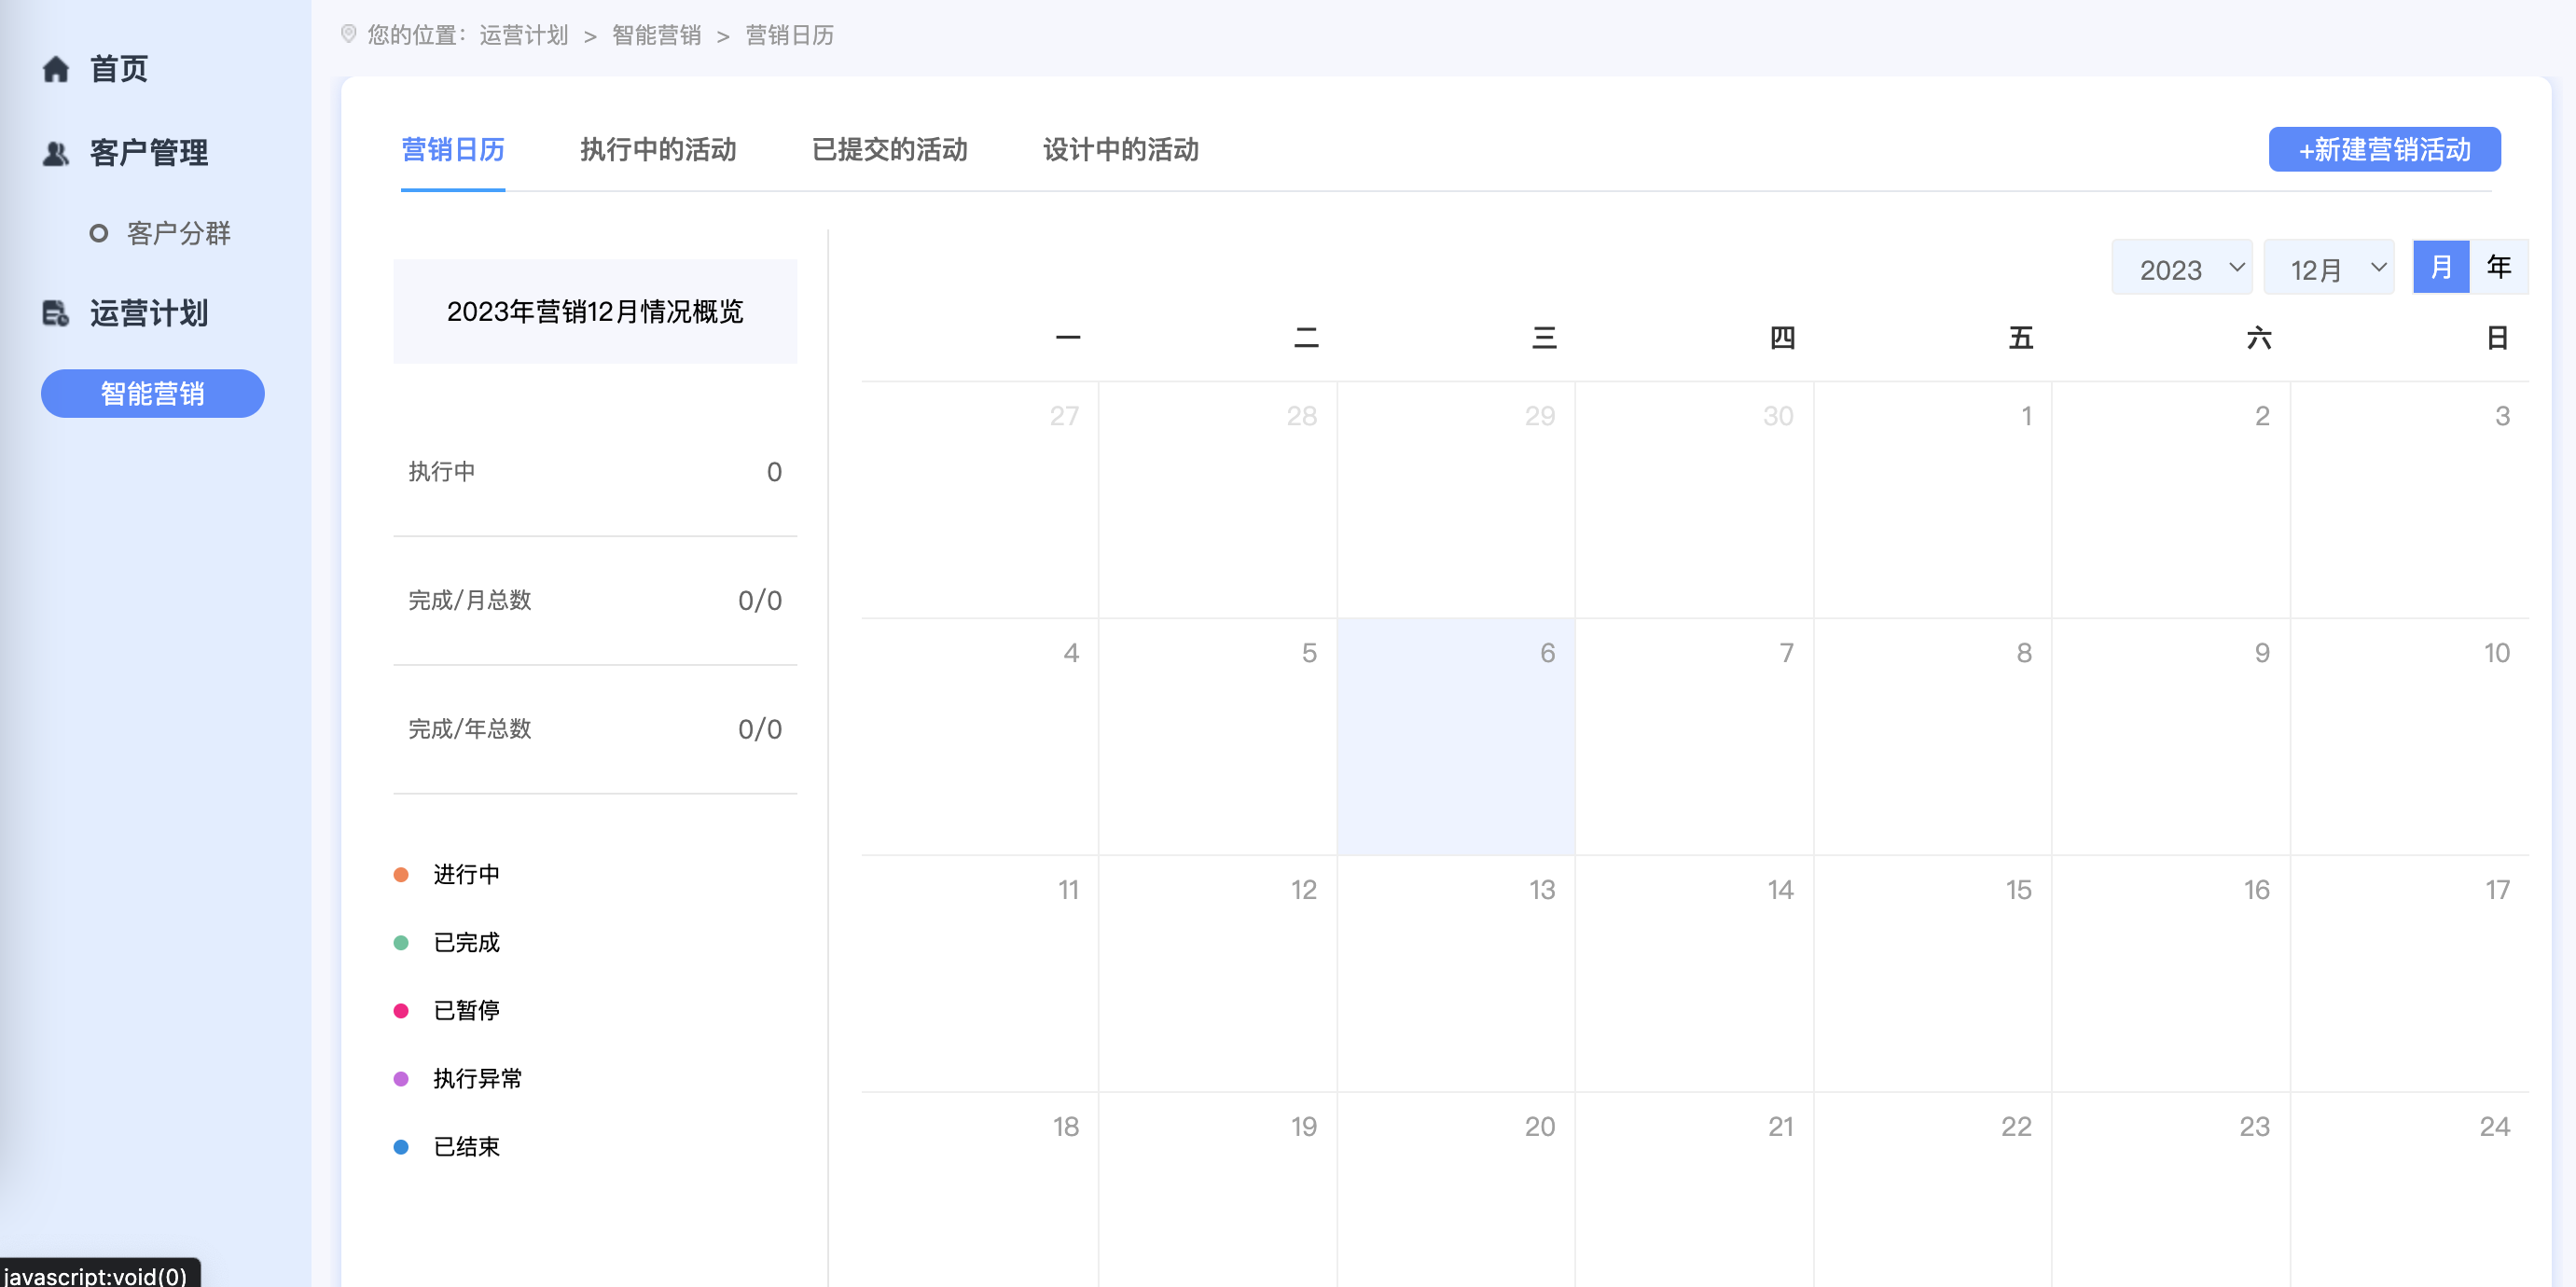The image size is (2576, 1287).
Task: Open the 12月 month dropdown
Action: (x=2329, y=268)
